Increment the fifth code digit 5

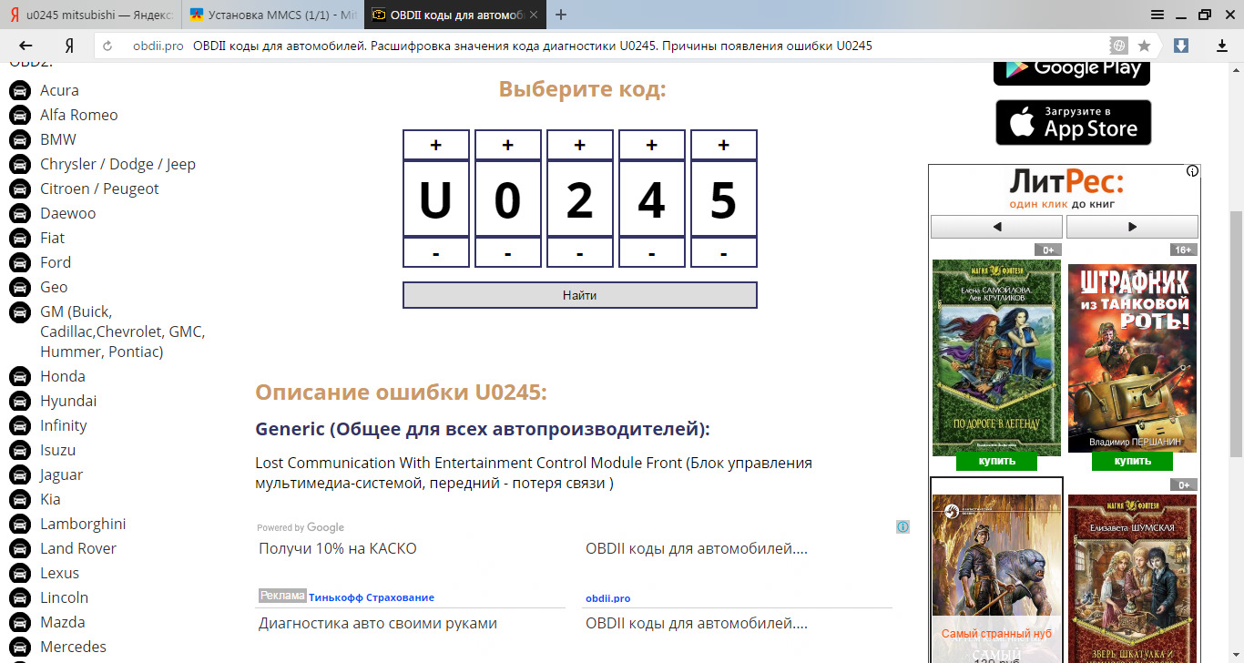coord(724,145)
